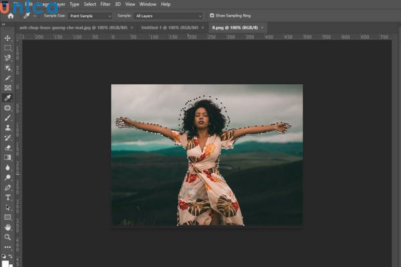Open the Window menu
This screenshot has height=267, width=401.
point(148,4)
